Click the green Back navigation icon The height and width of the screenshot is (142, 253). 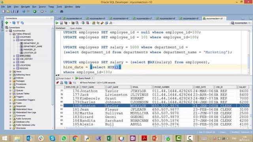[x=35, y=11]
